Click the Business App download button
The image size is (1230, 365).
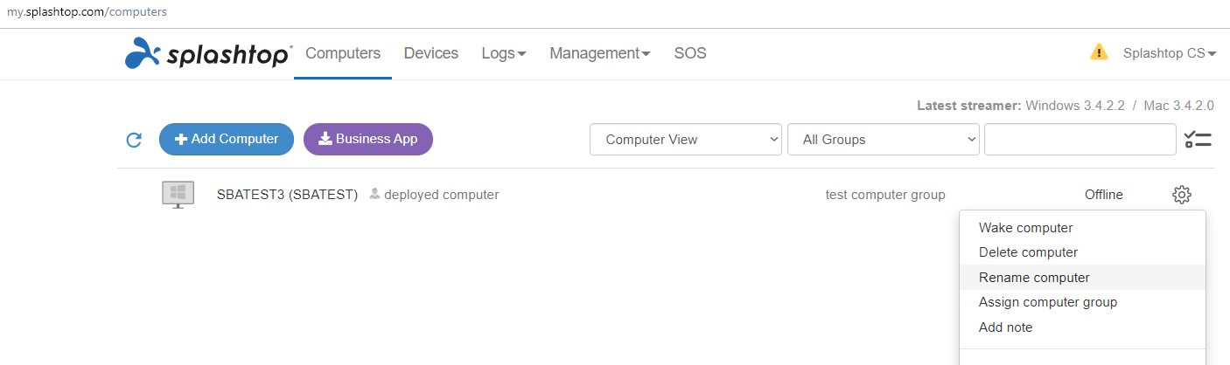point(368,139)
